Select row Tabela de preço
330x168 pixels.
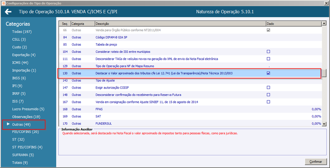(190, 44)
